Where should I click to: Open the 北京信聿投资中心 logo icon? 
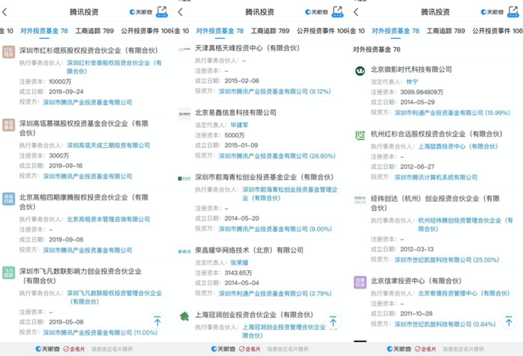coord(359,282)
